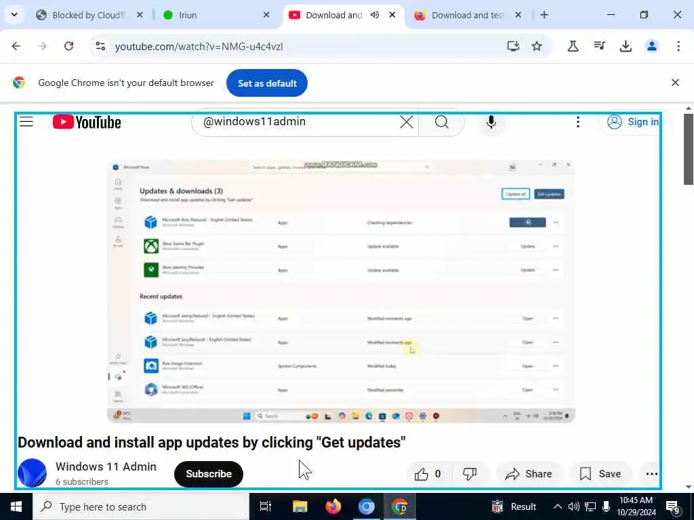
Task: View site information icon in address bar
Action: point(100,46)
